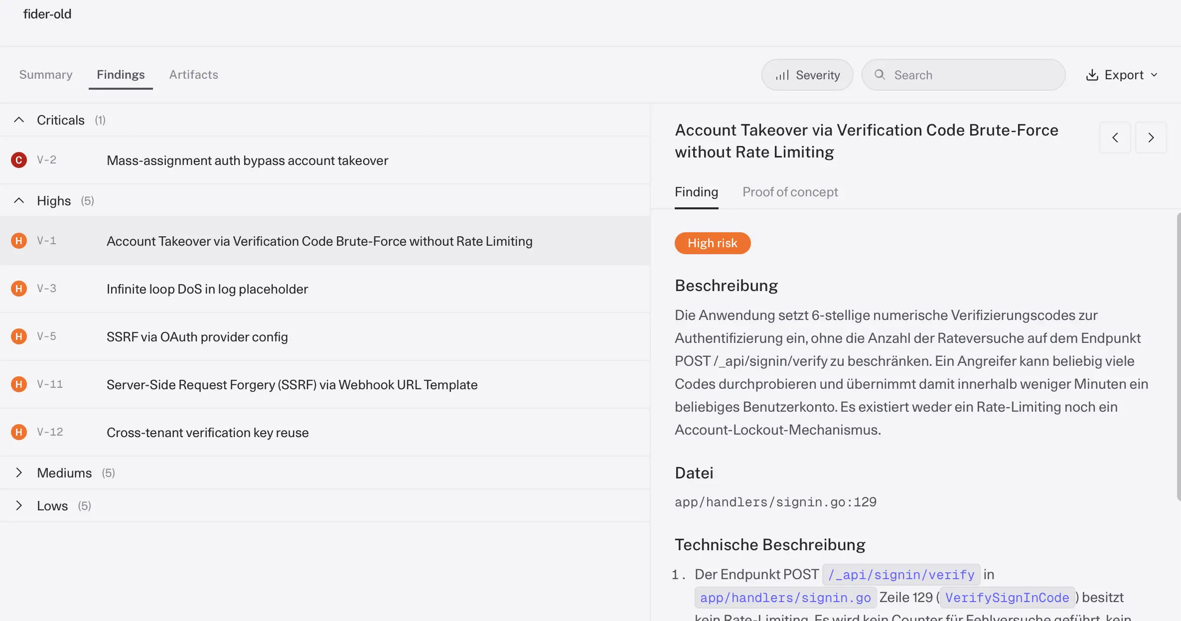Collapse the Criticals section
The height and width of the screenshot is (621, 1181).
[x=19, y=120]
